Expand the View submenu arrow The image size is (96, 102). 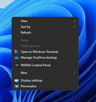(x=74, y=21)
